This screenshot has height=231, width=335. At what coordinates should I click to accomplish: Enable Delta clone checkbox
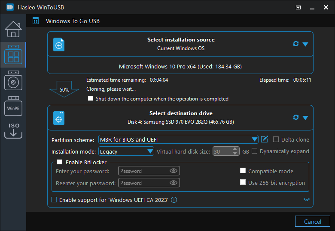pos(276,139)
